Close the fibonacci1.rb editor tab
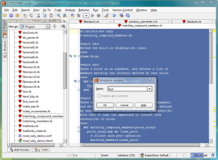Image resolution: width=218 pixels, height=160 pixels. pyautogui.click(x=110, y=22)
